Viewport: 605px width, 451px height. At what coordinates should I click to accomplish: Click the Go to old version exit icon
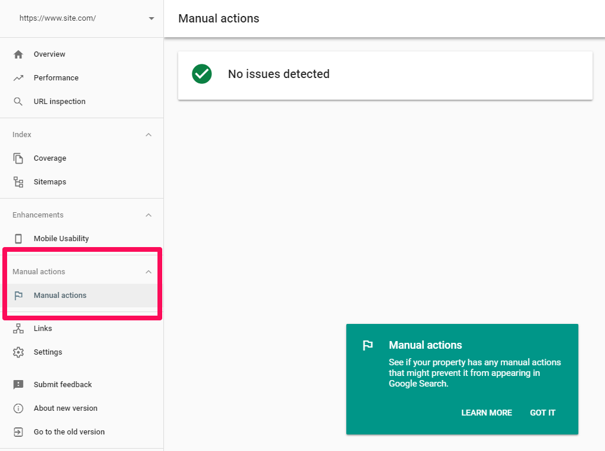coord(18,432)
